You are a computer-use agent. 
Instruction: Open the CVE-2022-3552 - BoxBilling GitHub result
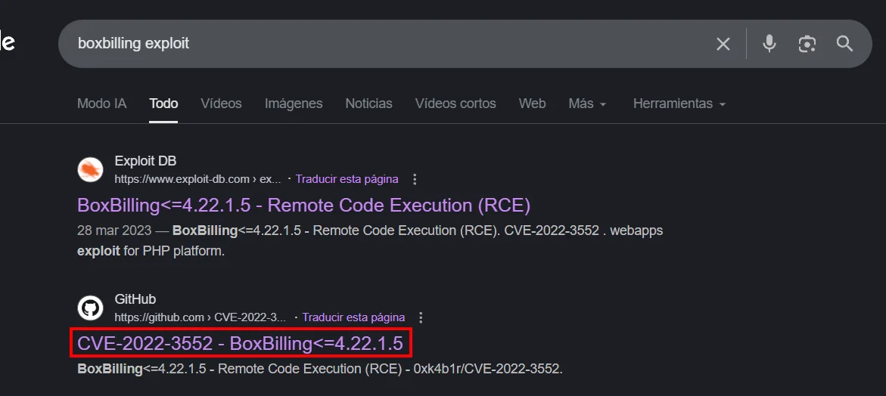(240, 344)
